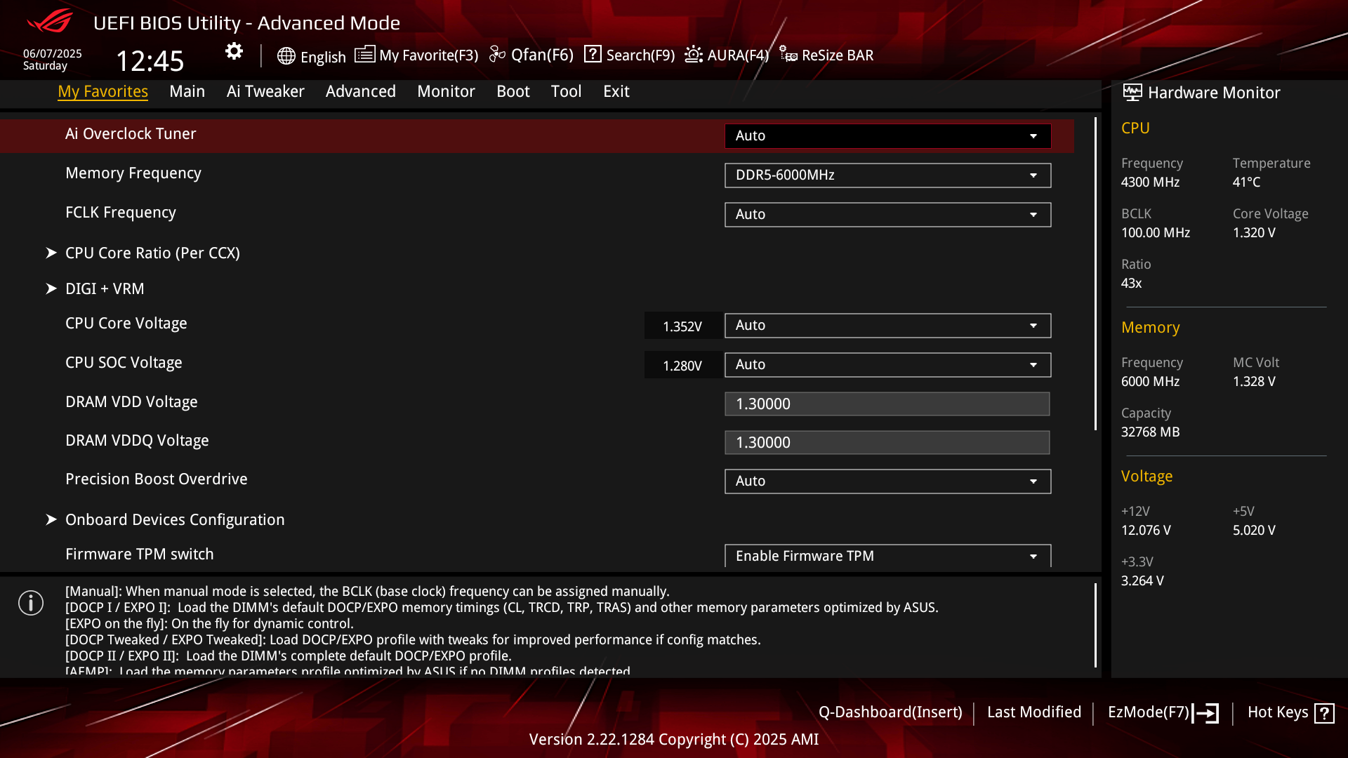Open CPU Core Voltage Auto dropdown

coord(887,325)
